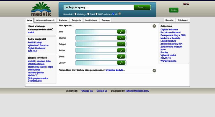This screenshot has height=117, width=215.
Task: Switch language with the English flag icon
Action: [185, 4]
